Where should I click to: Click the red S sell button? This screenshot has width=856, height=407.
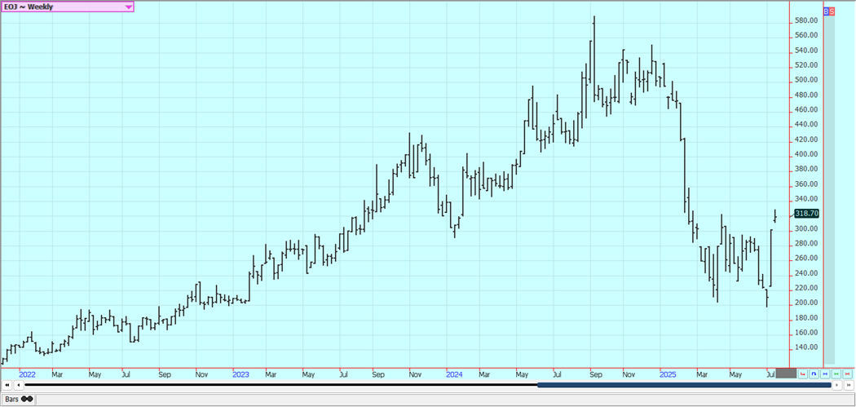point(832,11)
